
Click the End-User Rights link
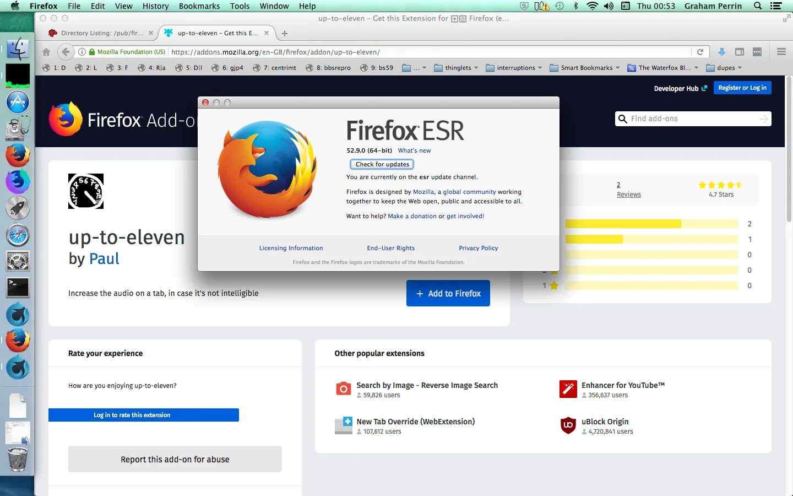pyautogui.click(x=391, y=248)
